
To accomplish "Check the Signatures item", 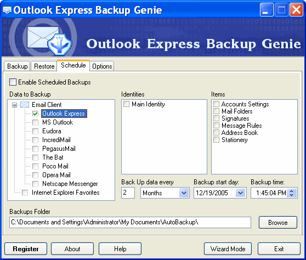I will [x=216, y=118].
